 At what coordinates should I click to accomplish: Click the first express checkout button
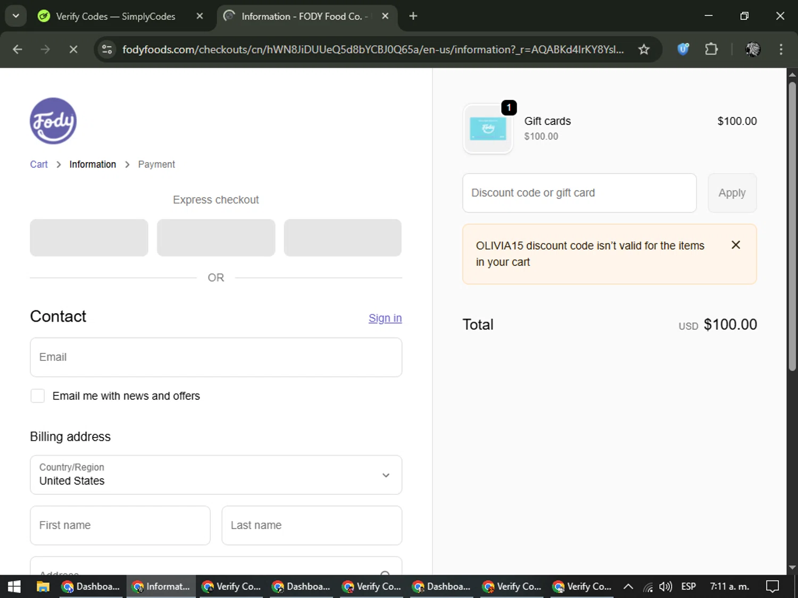tap(89, 238)
